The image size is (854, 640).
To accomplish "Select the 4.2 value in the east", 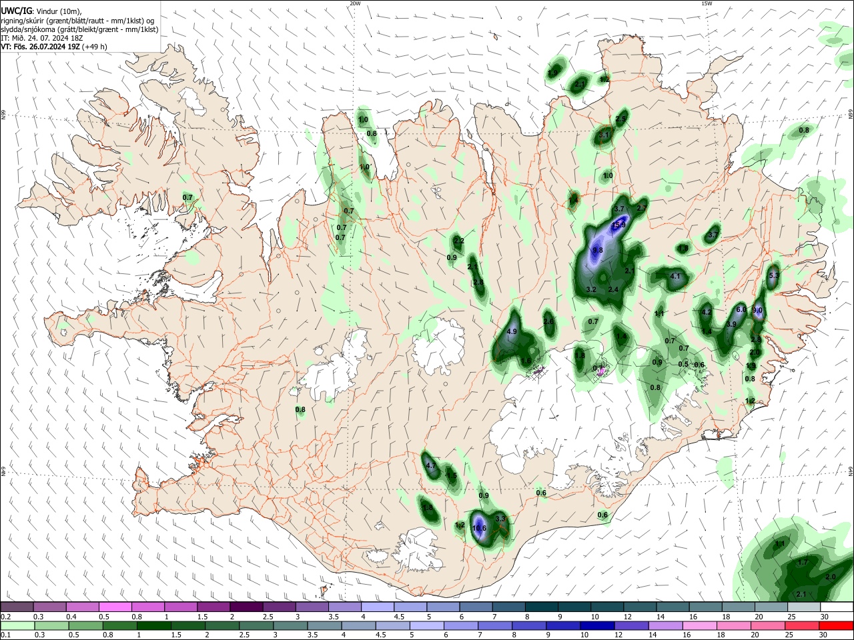I will point(707,312).
